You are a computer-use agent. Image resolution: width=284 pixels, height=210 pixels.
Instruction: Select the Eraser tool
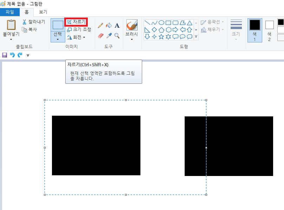(x=100, y=36)
